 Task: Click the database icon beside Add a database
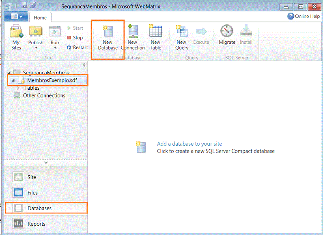pyautogui.click(x=141, y=147)
